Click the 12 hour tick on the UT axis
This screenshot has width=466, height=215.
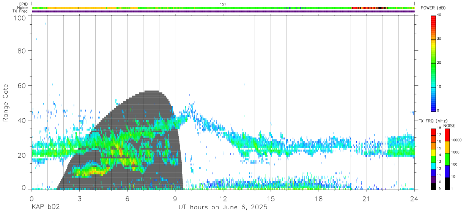coord(223,199)
